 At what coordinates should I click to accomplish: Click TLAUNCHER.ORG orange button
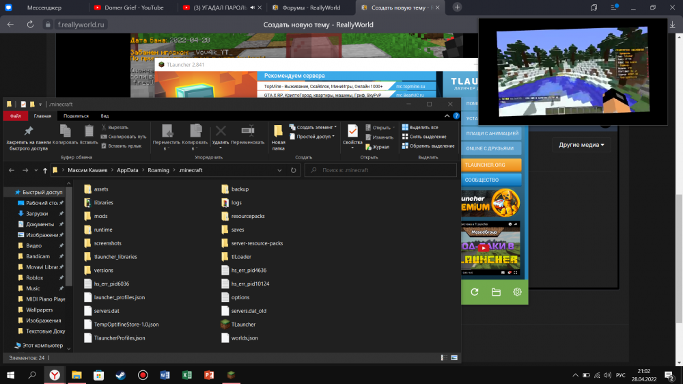click(x=491, y=165)
